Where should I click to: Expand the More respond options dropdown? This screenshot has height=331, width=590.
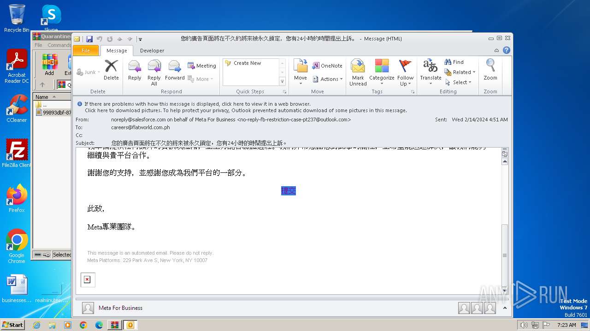coord(201,79)
